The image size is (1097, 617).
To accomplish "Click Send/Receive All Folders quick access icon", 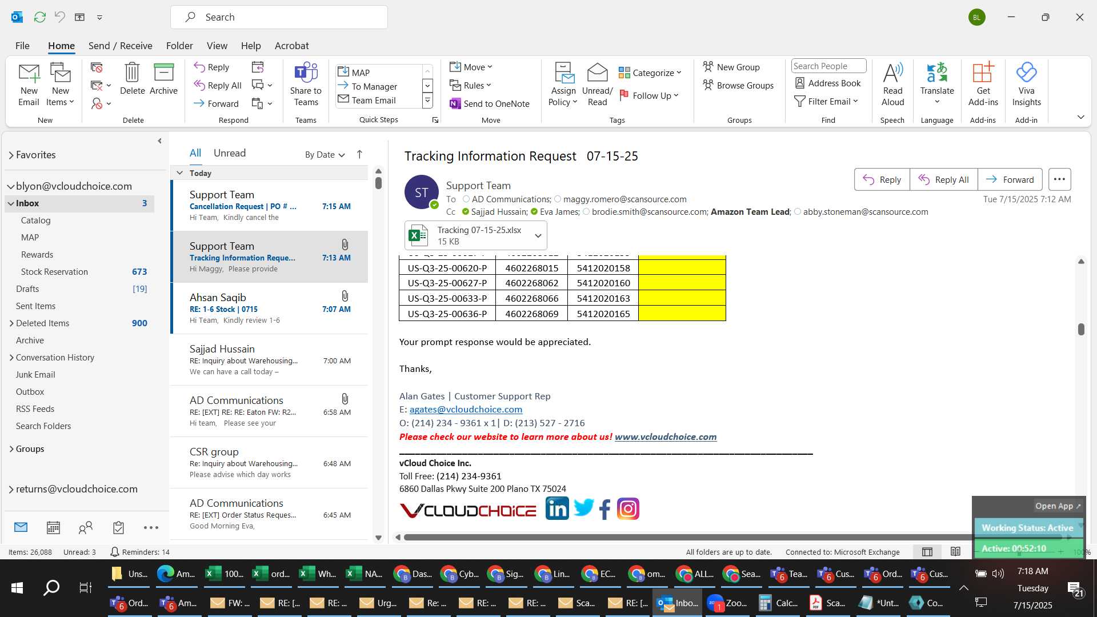I will (x=39, y=17).
